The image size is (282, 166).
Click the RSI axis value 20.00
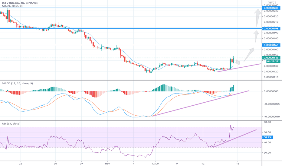click(267, 153)
